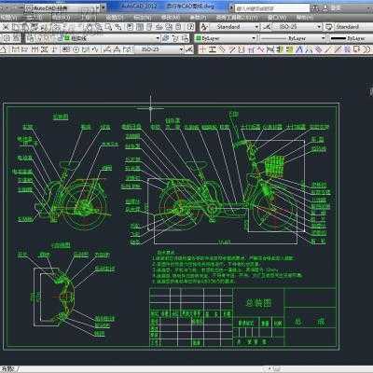
Task: Open the ISO-25 dimension style dropdown
Action: pos(297,27)
